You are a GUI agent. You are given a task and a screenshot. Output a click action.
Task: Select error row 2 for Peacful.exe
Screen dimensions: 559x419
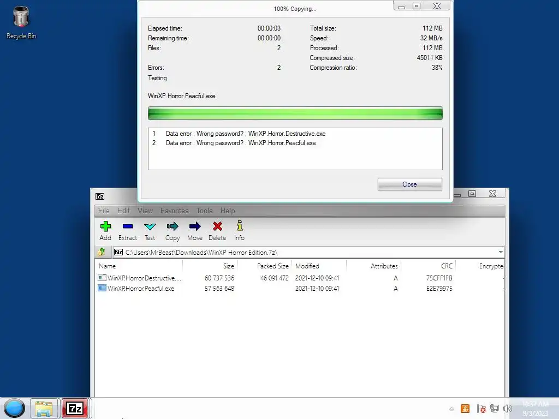click(x=295, y=143)
